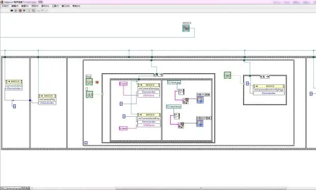This screenshot has height=190, width=316.
Task: Click MVOCX header of the mvCameraSaveBmp invoke node
Action: point(149,115)
